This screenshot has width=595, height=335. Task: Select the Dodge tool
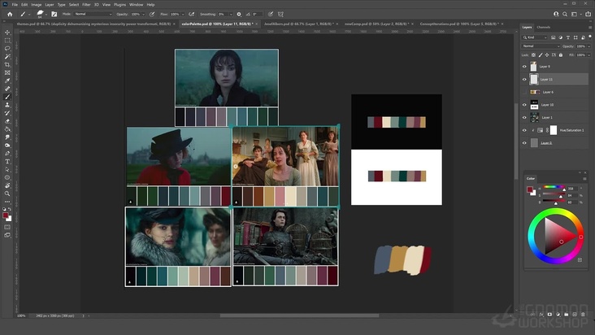point(7,146)
